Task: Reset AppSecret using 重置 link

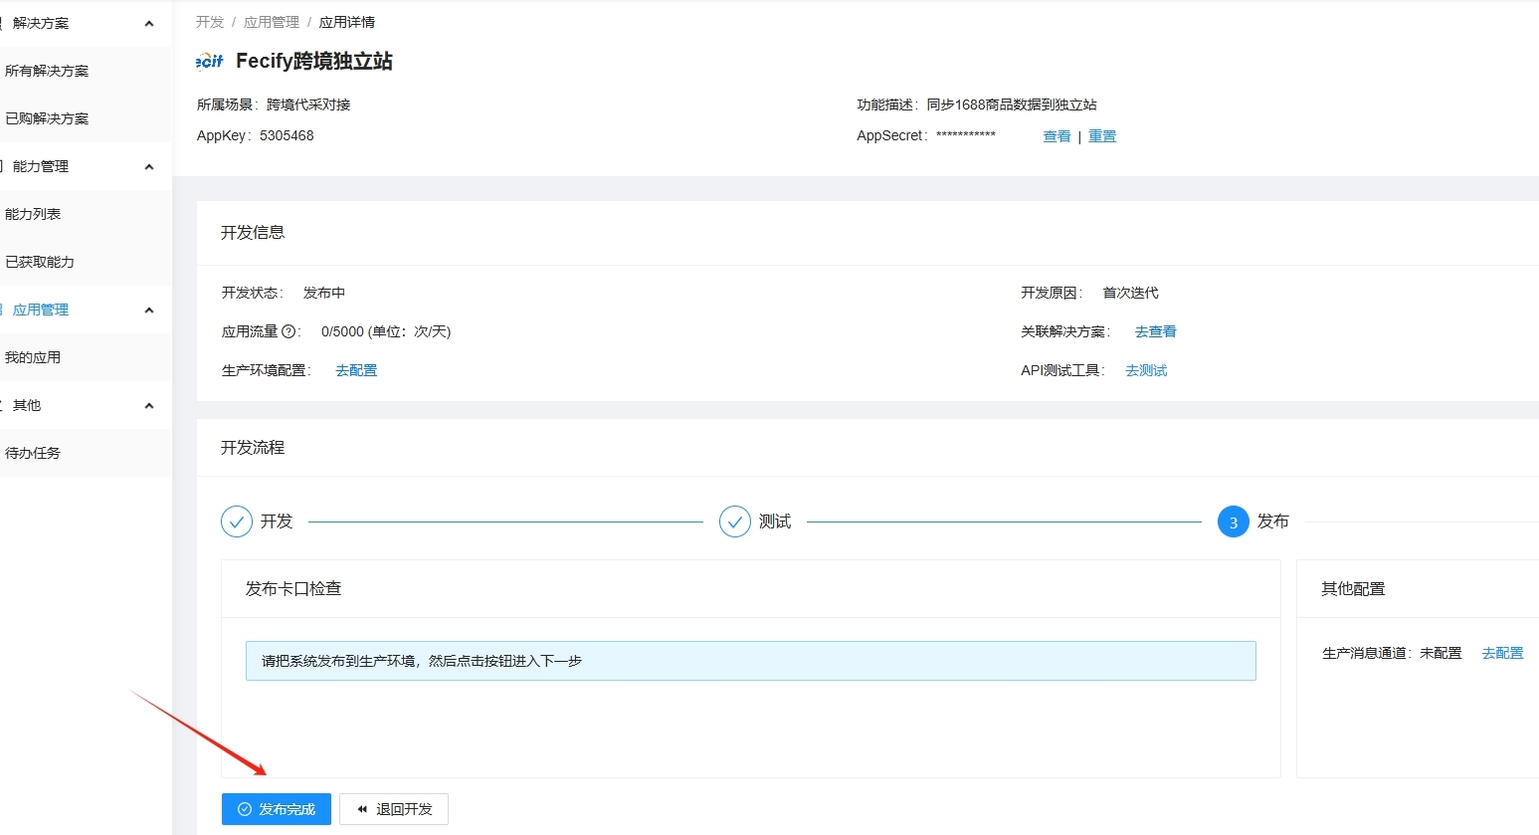Action: (x=1102, y=136)
